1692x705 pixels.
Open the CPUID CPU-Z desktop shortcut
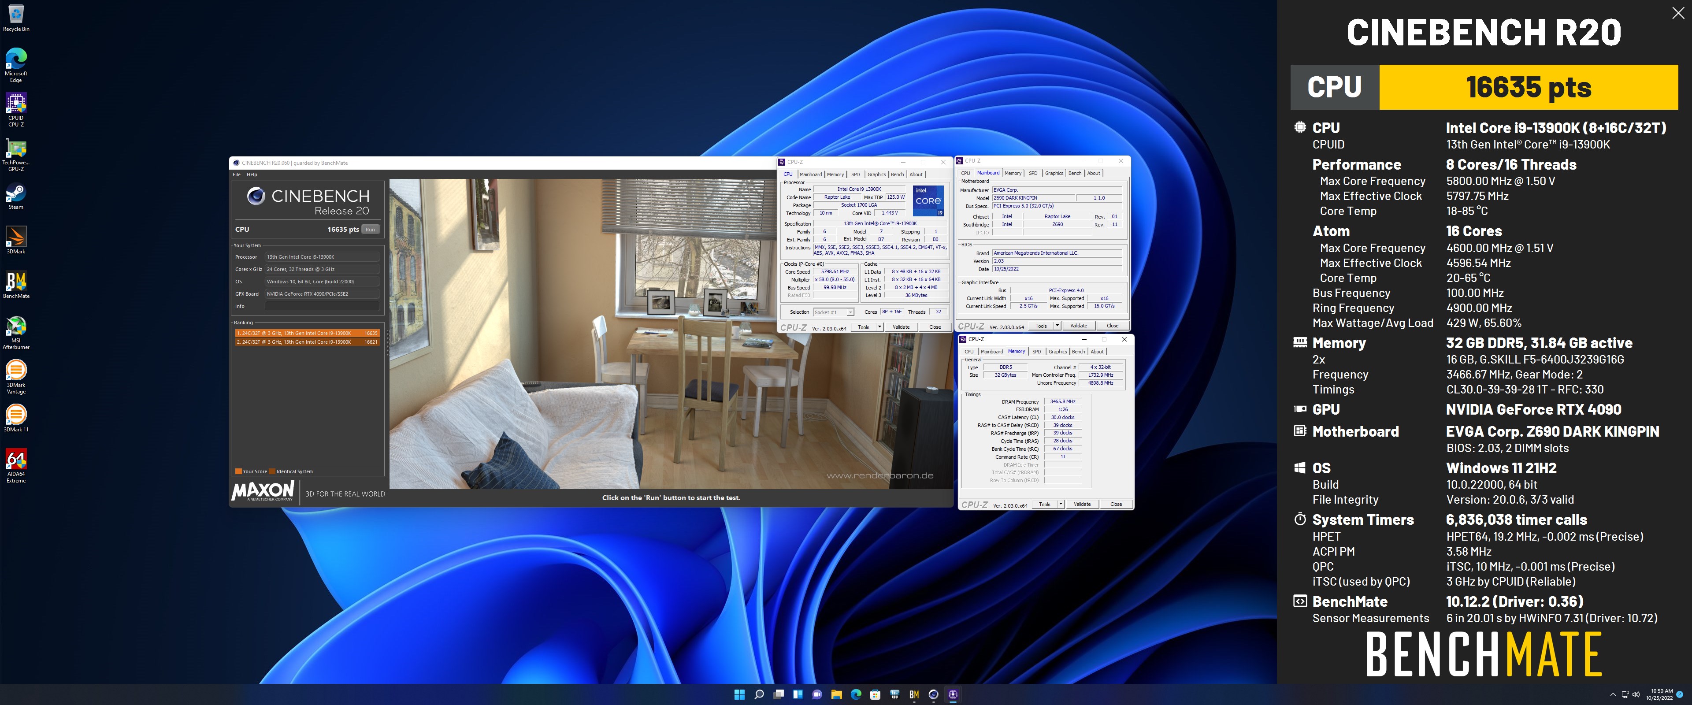(x=16, y=109)
